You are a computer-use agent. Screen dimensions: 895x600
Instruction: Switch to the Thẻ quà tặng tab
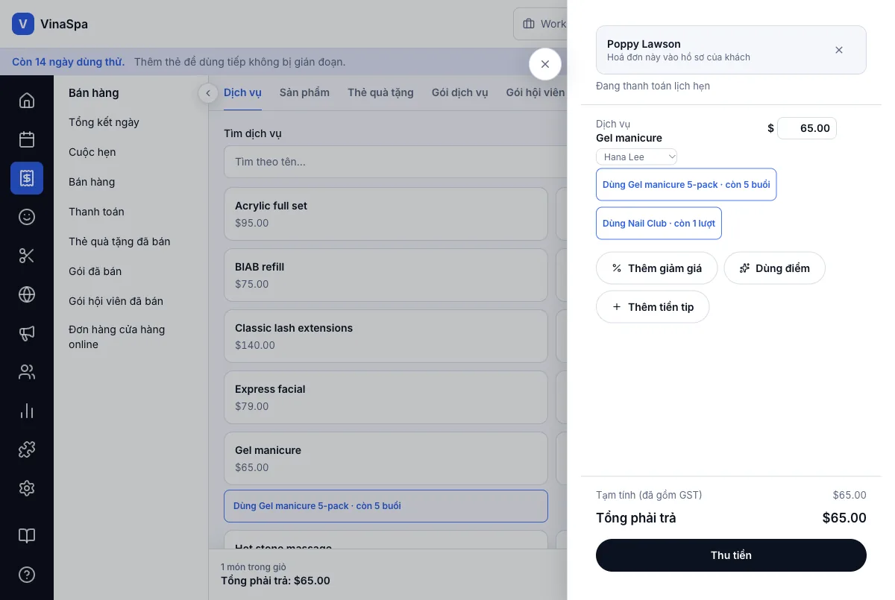pyautogui.click(x=380, y=93)
